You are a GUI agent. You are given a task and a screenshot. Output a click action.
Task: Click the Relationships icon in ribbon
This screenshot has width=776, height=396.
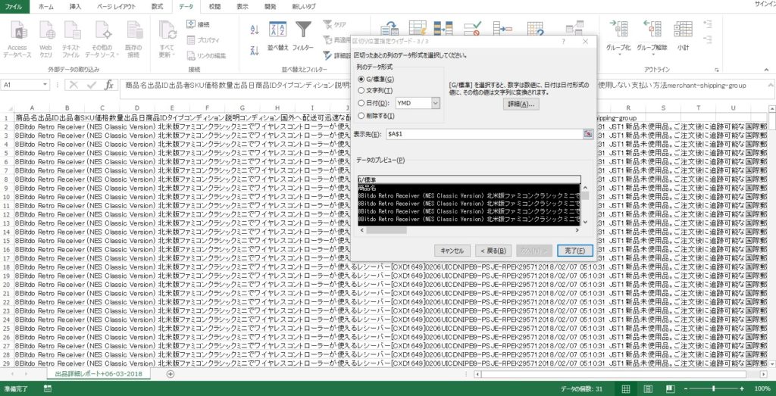pos(574,29)
